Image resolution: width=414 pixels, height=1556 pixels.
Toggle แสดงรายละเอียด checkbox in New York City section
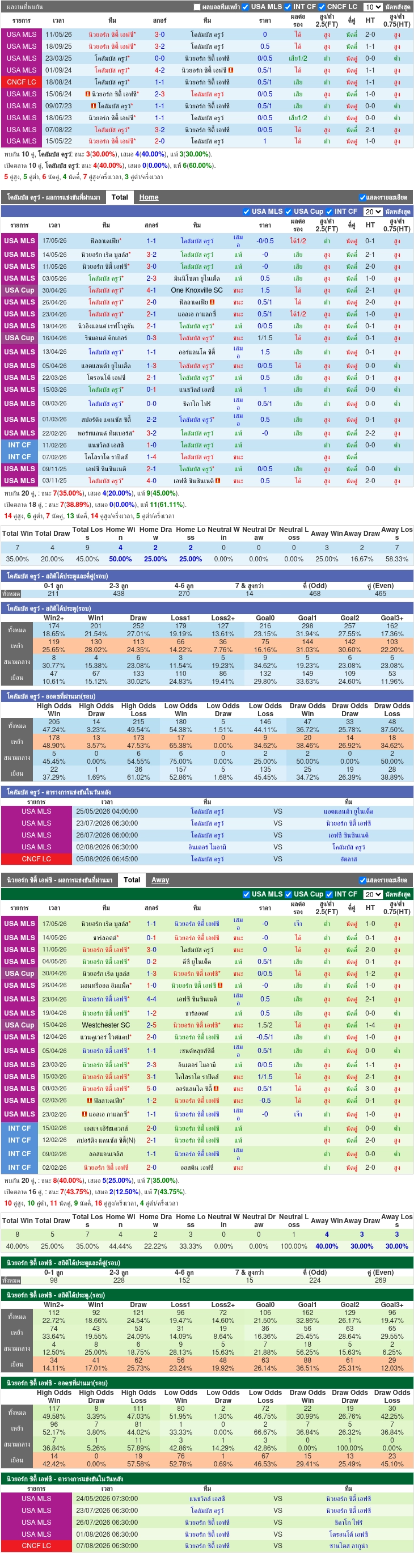pos(362,881)
